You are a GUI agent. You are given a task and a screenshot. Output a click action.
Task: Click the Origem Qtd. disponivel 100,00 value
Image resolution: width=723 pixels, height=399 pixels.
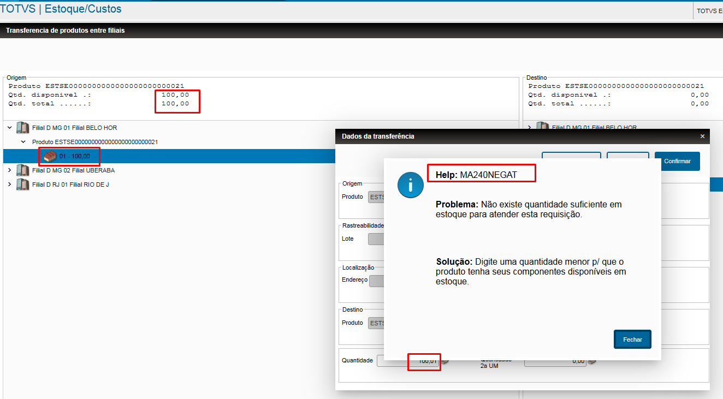tap(175, 95)
